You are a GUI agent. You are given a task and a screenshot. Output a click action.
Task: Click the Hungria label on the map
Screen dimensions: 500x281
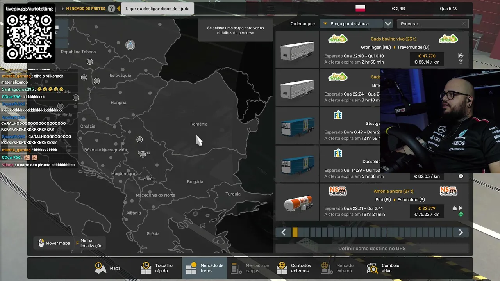click(x=118, y=103)
